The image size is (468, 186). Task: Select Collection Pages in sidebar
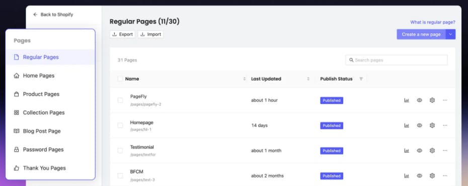(50, 113)
